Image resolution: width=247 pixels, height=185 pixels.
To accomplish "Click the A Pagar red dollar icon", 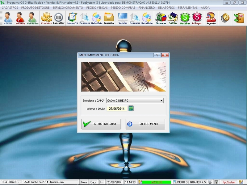I will (x=197, y=18).
